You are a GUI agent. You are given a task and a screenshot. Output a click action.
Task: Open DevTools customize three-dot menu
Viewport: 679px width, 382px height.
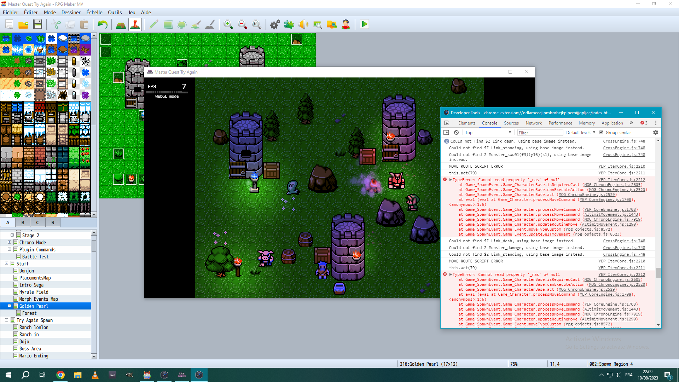pos(656,123)
